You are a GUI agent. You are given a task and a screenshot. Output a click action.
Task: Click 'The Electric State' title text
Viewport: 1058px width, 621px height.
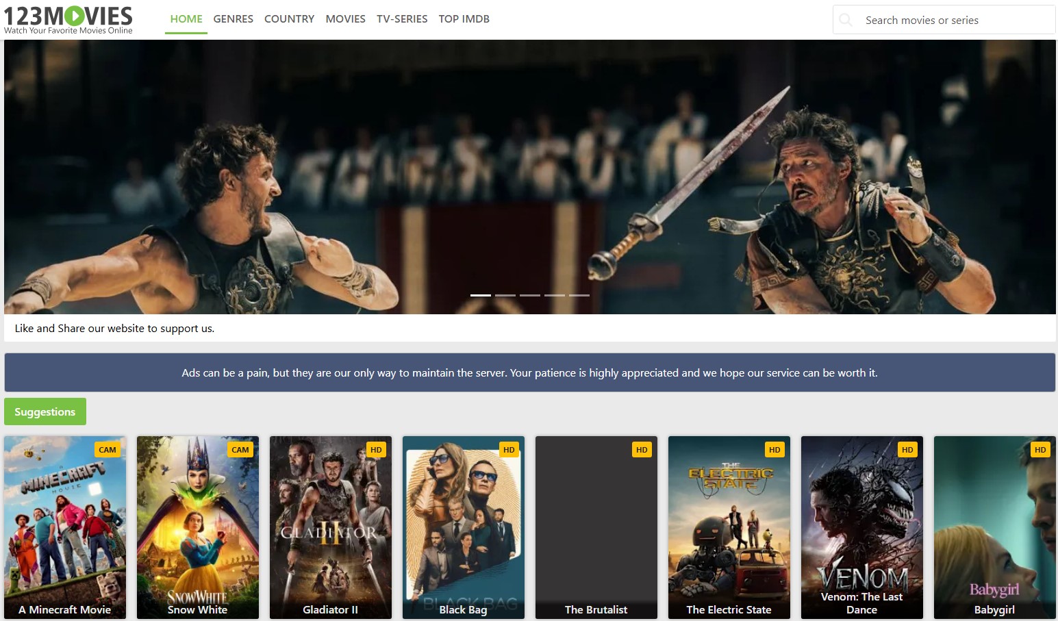point(729,609)
